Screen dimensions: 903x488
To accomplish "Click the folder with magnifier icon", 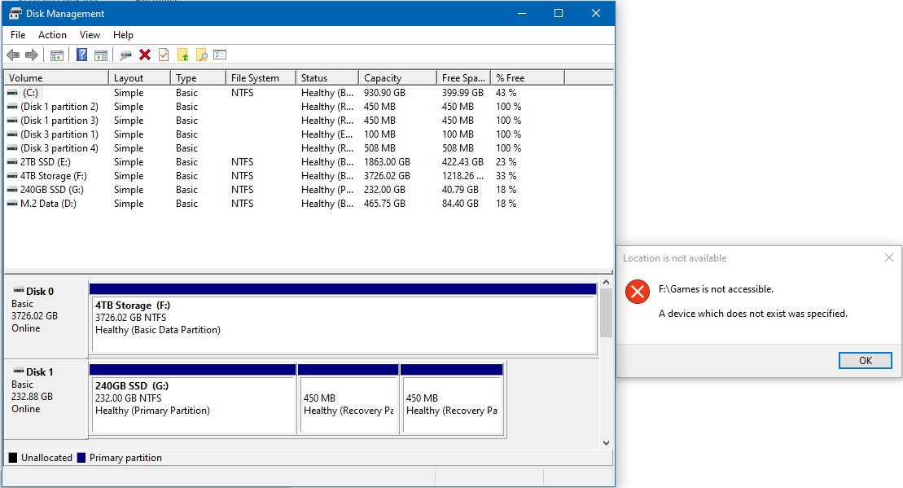I will 202,55.
